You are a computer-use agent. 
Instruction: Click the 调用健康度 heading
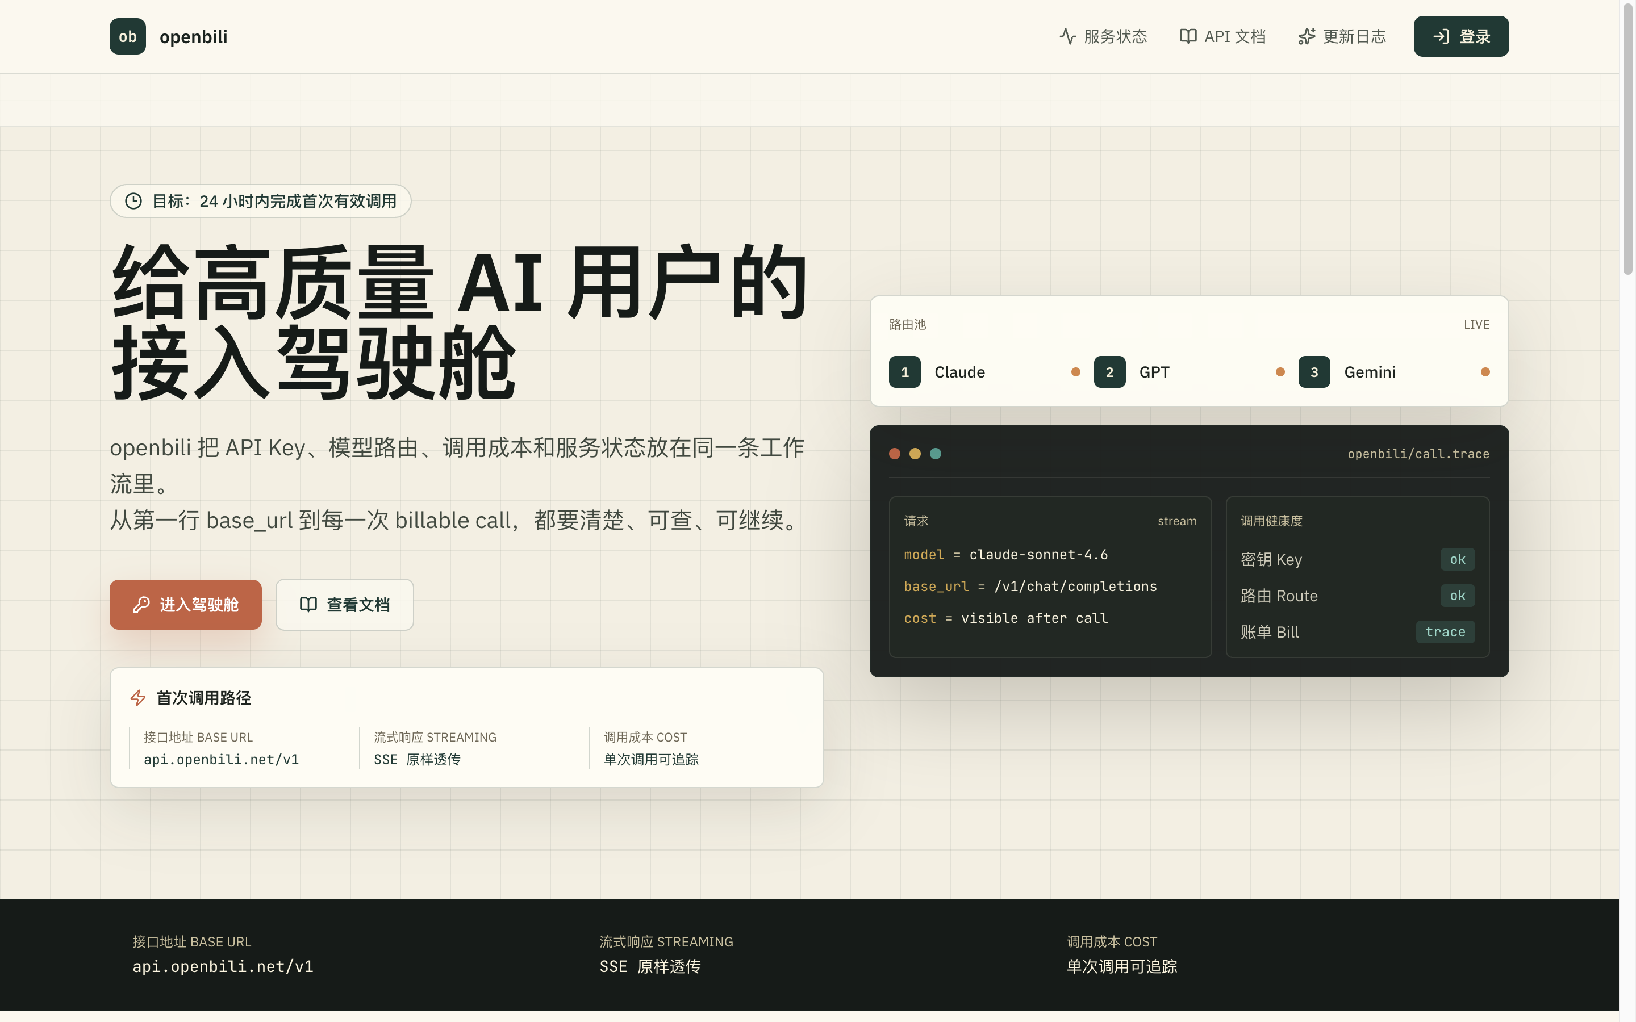coord(1271,521)
